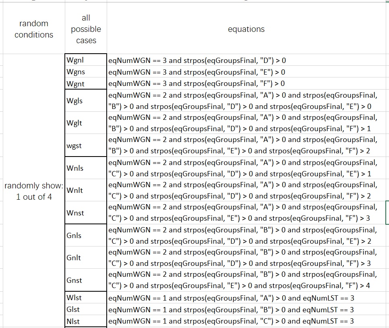Select the cell labeled Gnlt
389x328 pixels.
[x=86, y=257]
